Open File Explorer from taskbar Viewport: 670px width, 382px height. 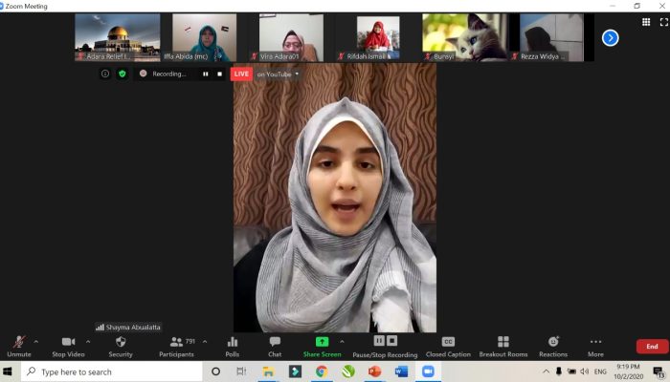(x=268, y=371)
